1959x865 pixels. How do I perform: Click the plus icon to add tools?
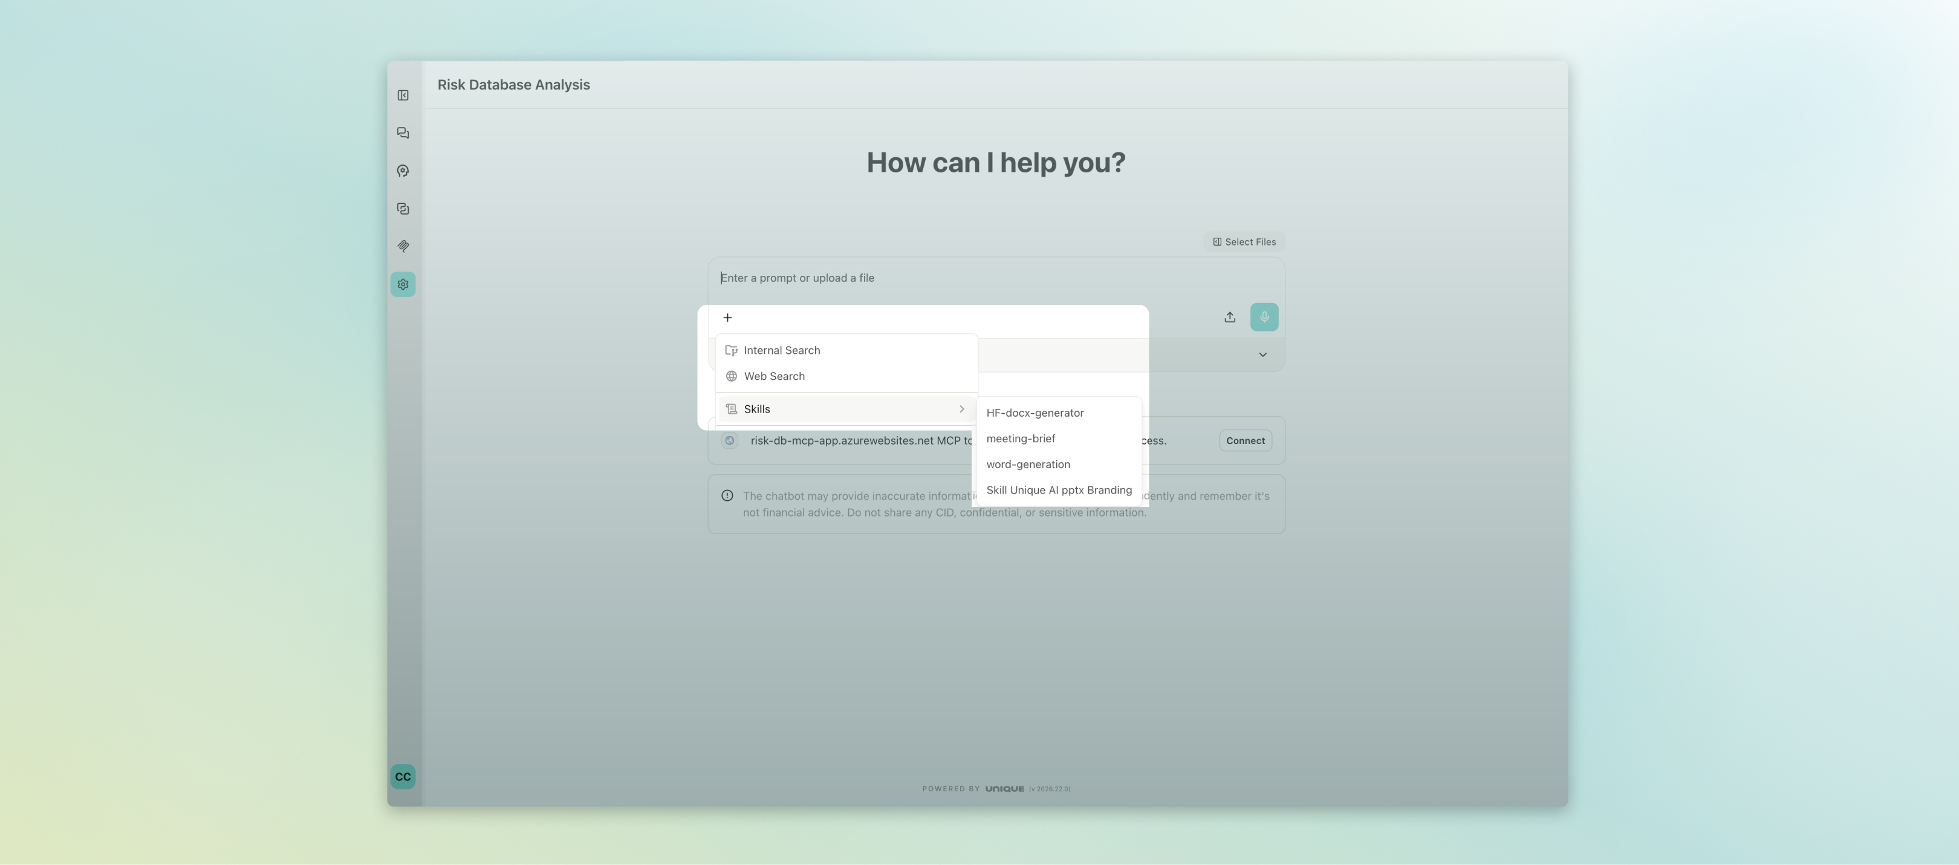pyautogui.click(x=728, y=318)
